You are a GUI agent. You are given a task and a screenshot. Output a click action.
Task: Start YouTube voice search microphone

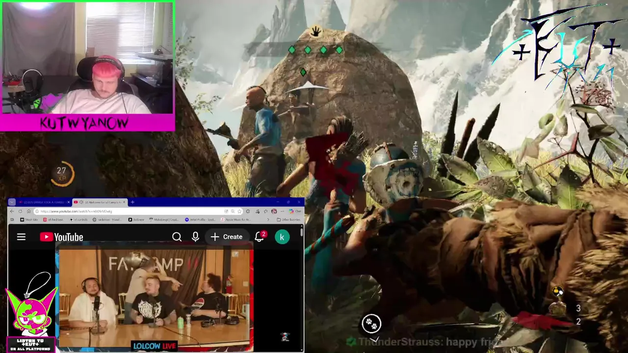tap(195, 237)
